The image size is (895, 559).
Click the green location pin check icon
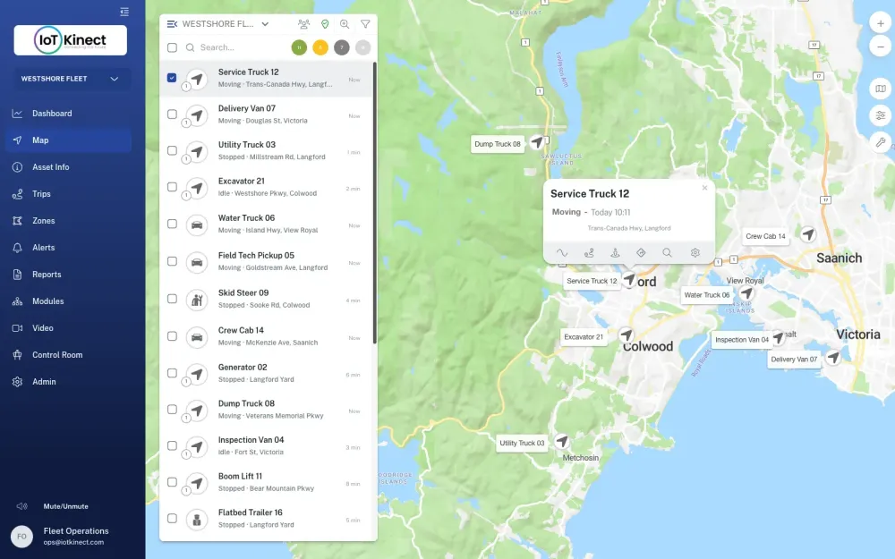click(325, 24)
